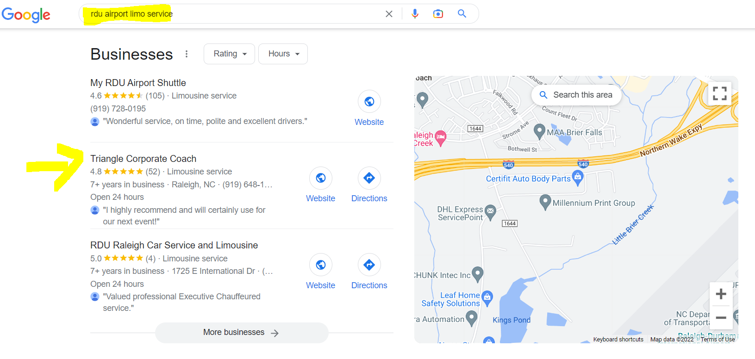Open the Hours filter dropdown
The image size is (755, 359).
coord(283,54)
